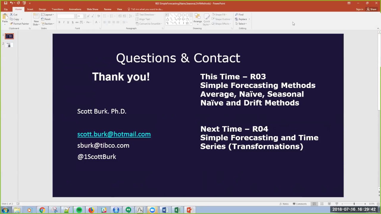Toggle Bold formatting button
The height and width of the screenshot is (214, 381).
coord(59,22)
